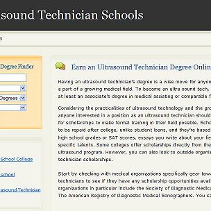Image resolution: width=211 pixels, height=211 pixels.
Task: Click the Earn an Ultrasound Technician Degree heading
Action: [141, 67]
